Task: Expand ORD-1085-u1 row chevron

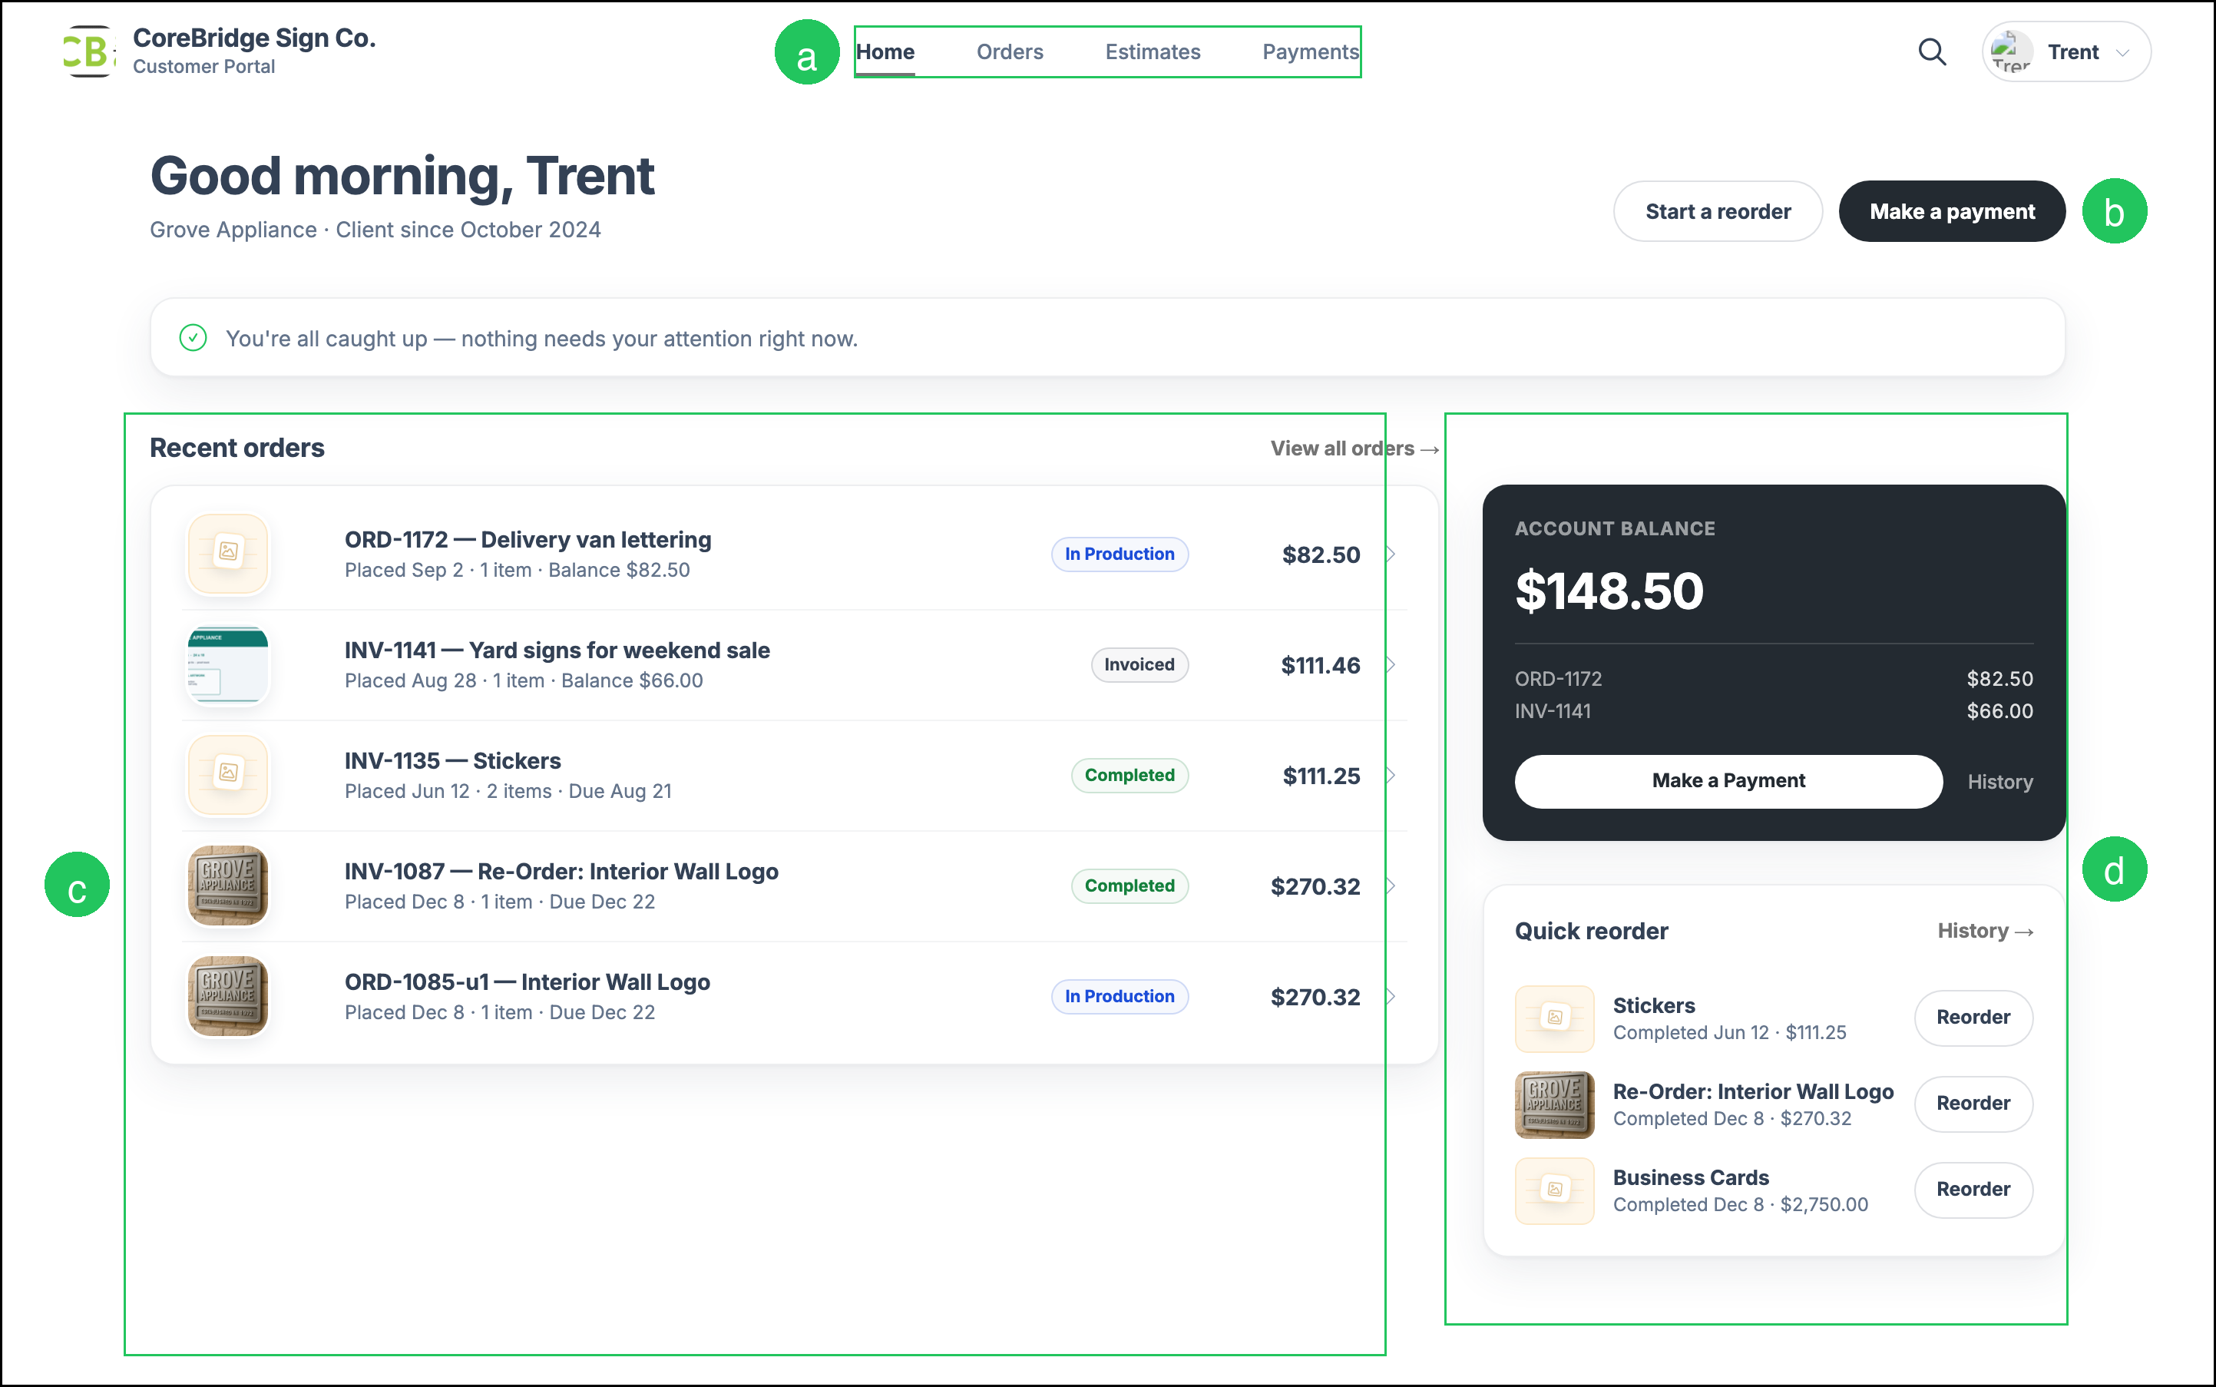Action: point(1391,996)
